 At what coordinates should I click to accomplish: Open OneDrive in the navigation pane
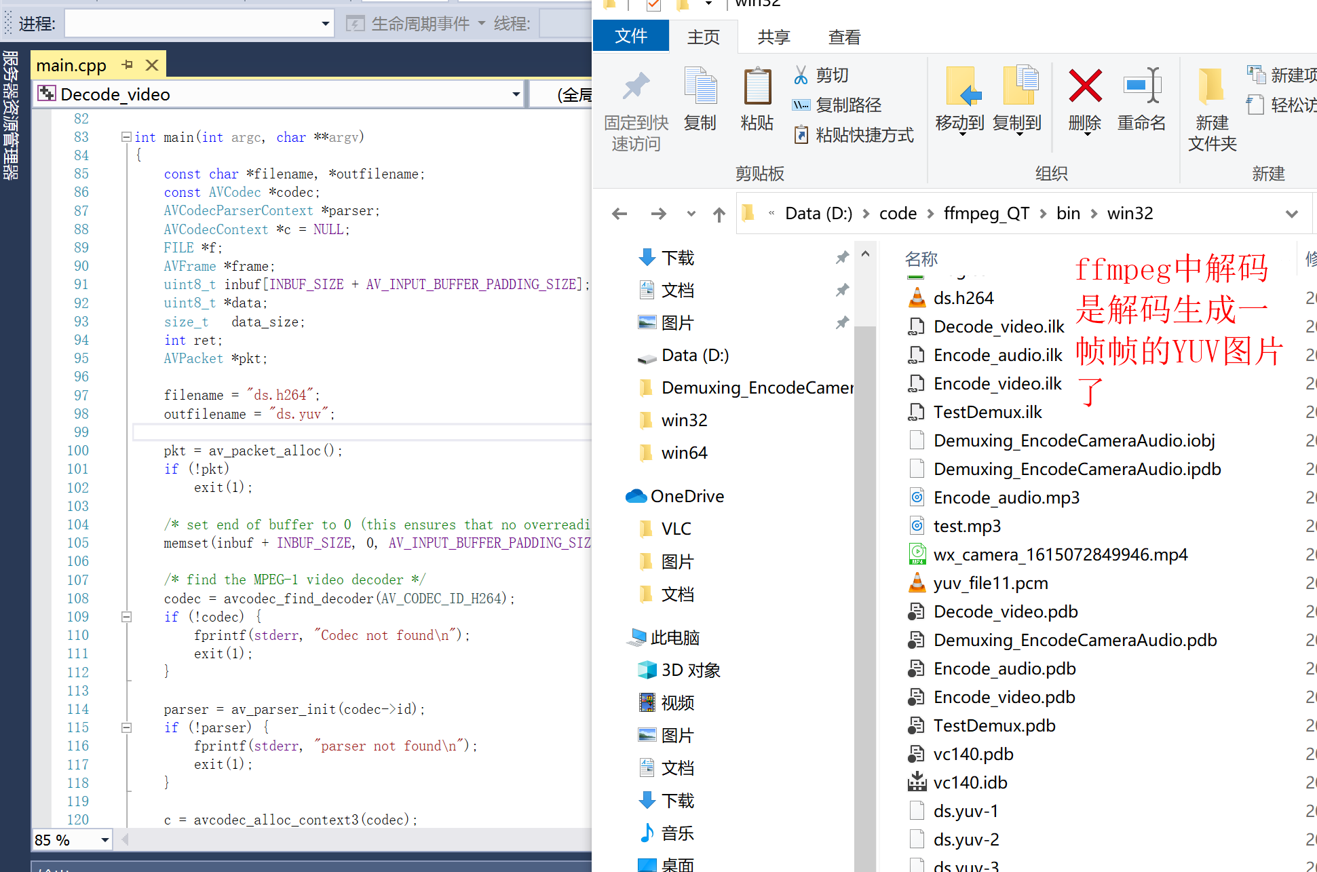(x=687, y=496)
